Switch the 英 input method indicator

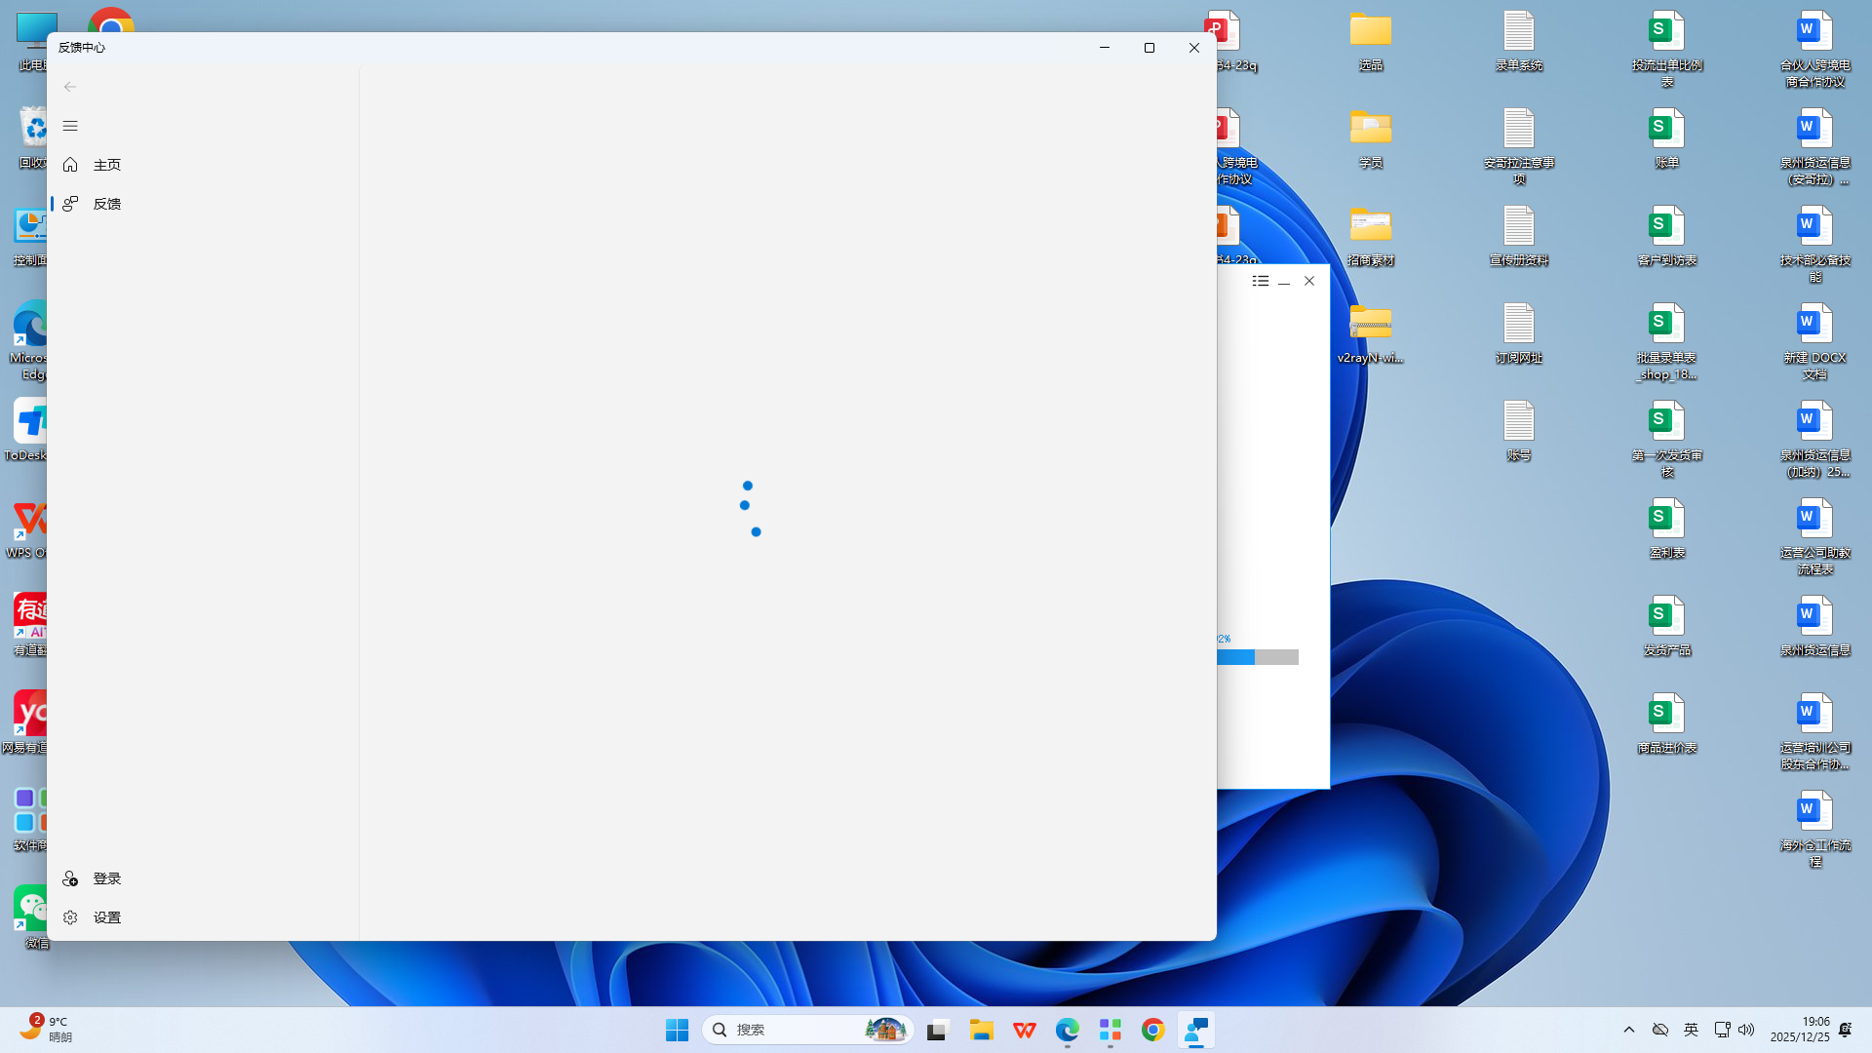pos(1691,1030)
